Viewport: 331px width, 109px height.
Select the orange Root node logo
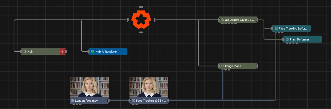coord(141,20)
